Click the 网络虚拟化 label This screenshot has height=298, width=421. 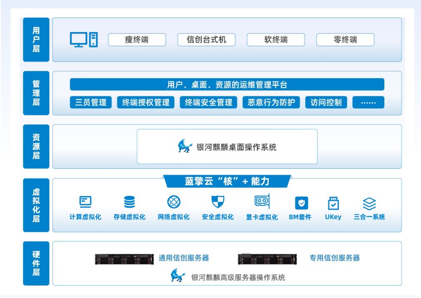click(174, 217)
